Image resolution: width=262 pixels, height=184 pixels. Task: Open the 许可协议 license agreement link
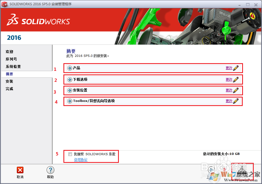(x=80, y=160)
